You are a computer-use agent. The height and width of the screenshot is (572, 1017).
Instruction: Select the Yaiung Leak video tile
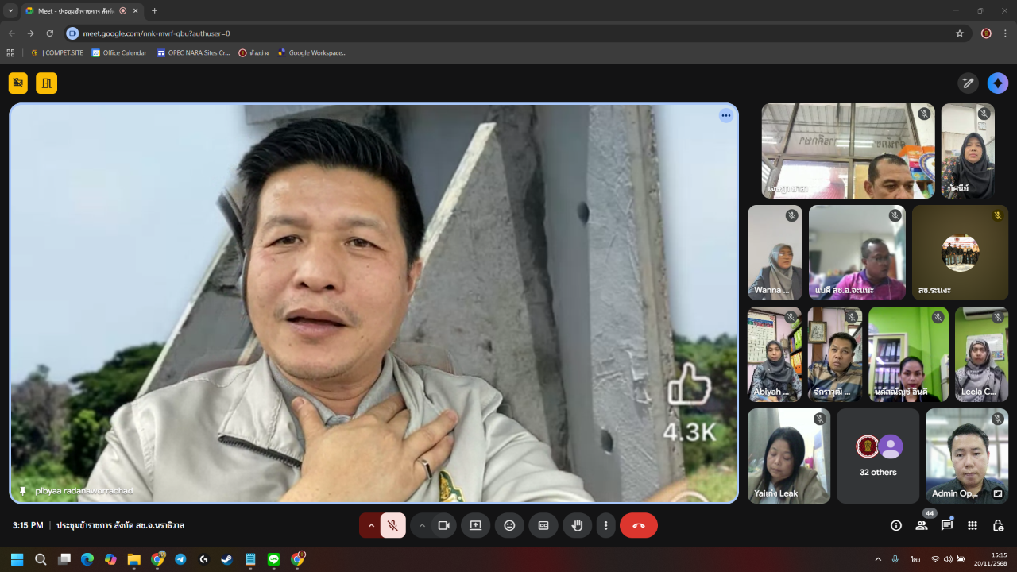coord(788,456)
